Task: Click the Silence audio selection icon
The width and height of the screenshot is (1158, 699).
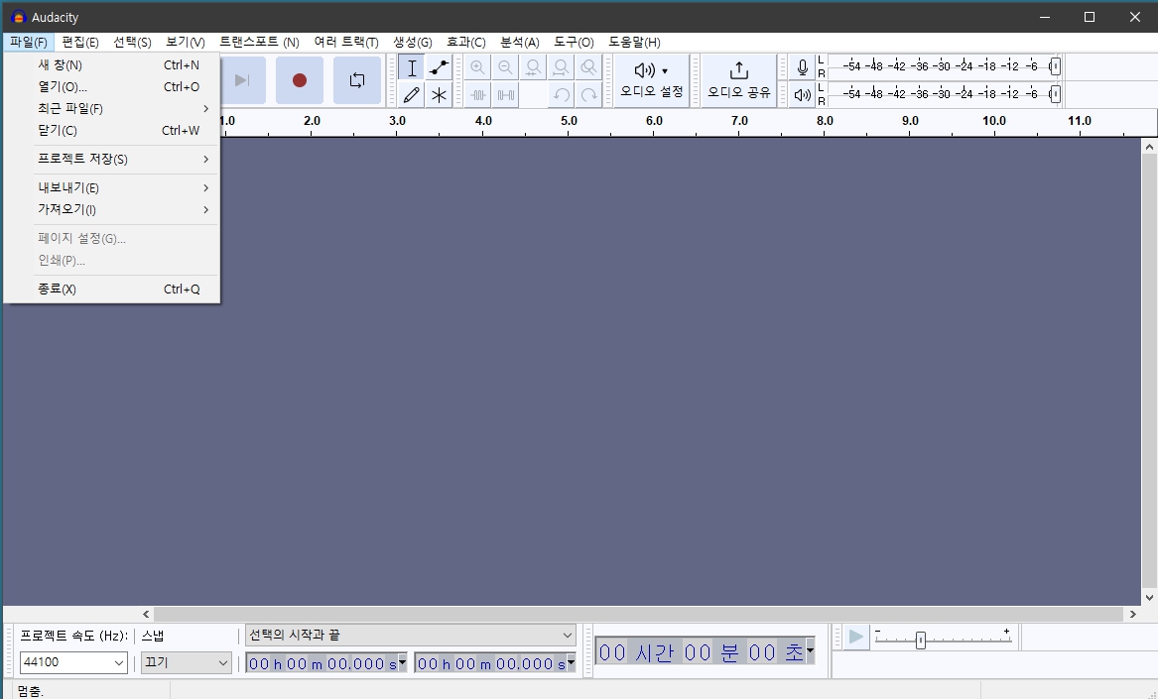Action: (505, 94)
